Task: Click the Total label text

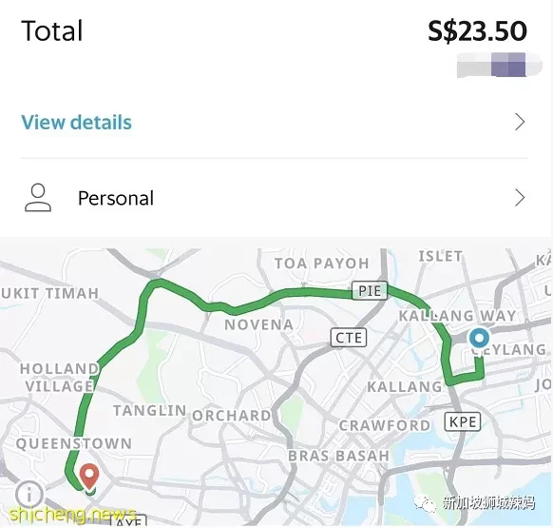Action: 52,31
